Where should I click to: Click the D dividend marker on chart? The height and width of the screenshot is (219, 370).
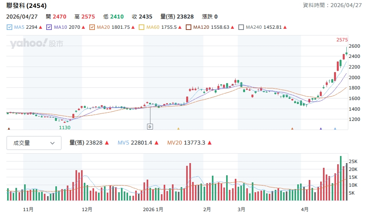coord(150,126)
